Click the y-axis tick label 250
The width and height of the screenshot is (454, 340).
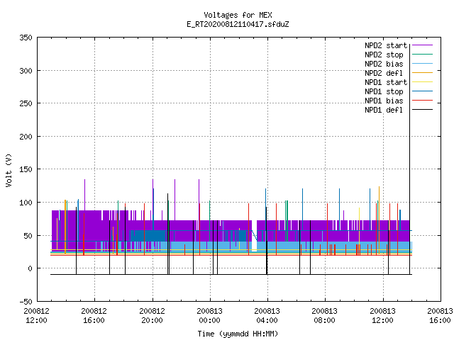point(26,103)
